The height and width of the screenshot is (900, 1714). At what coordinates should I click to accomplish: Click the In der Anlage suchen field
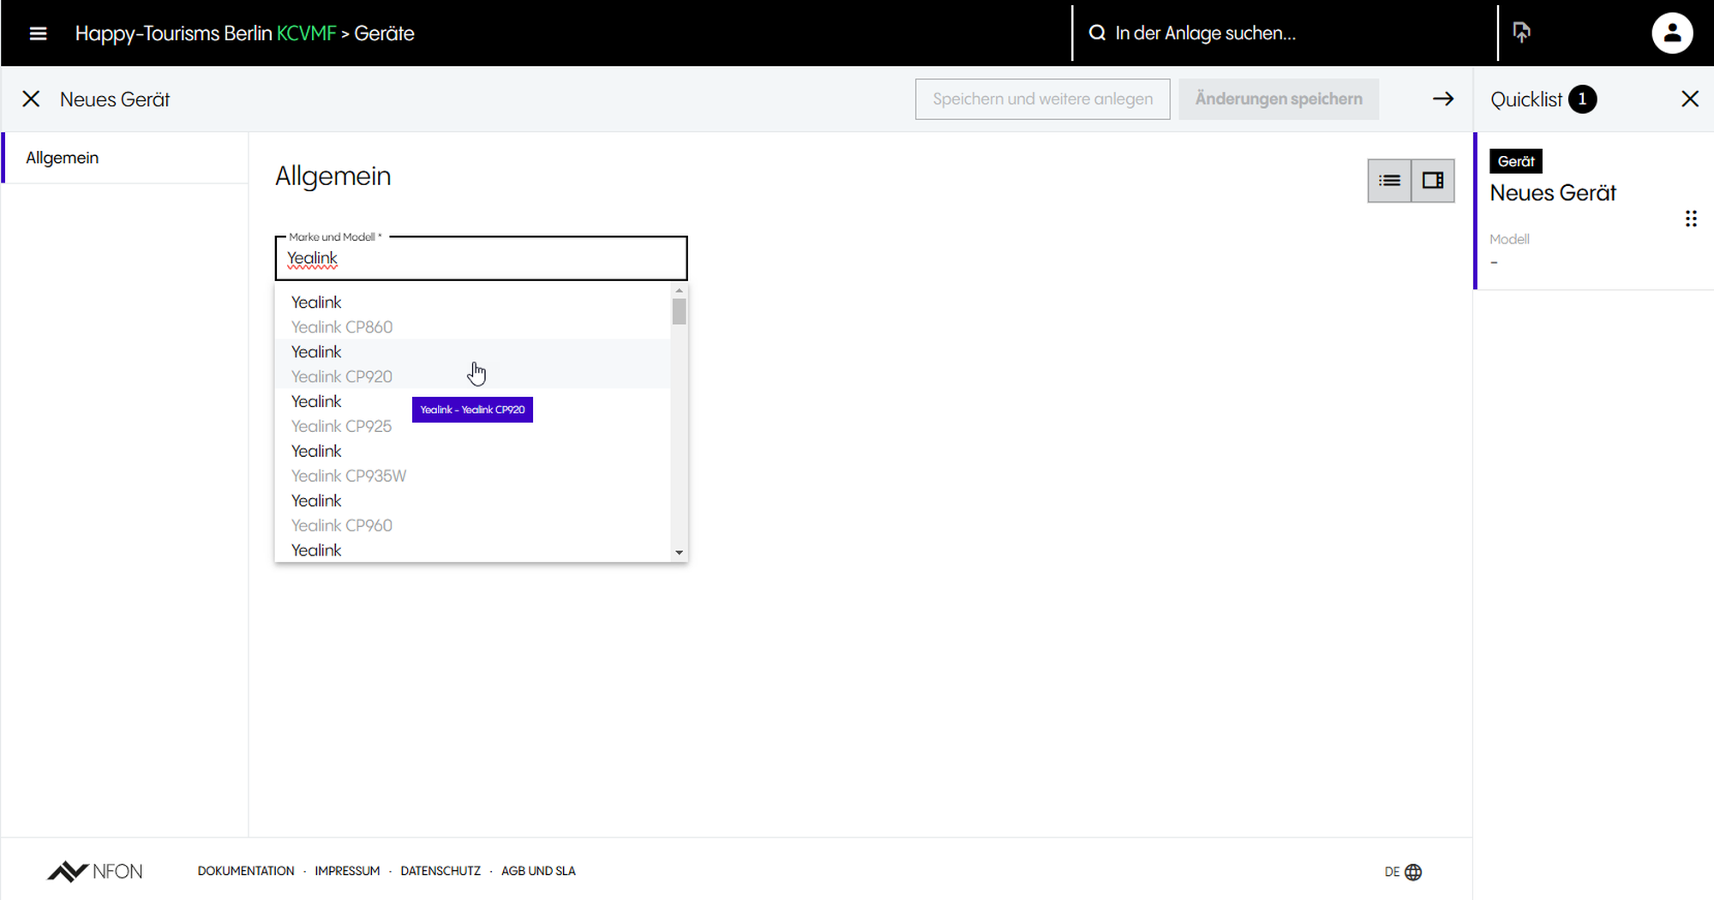tap(1285, 33)
